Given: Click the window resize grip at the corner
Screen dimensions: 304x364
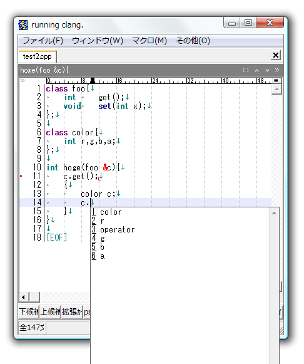Looking at the screenshot, I should (281, 331).
